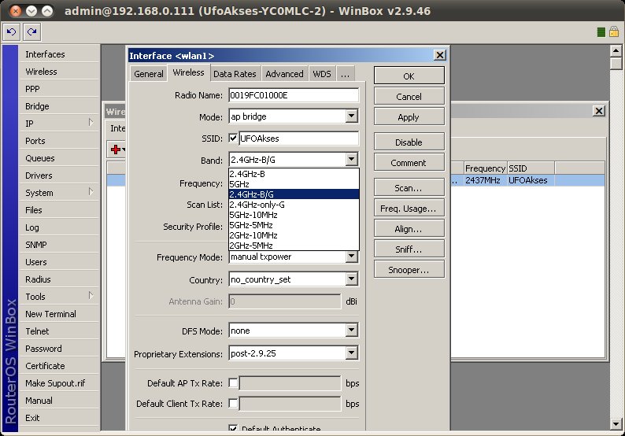Click the Radio Name input field
The height and width of the screenshot is (436, 625).
294,95
